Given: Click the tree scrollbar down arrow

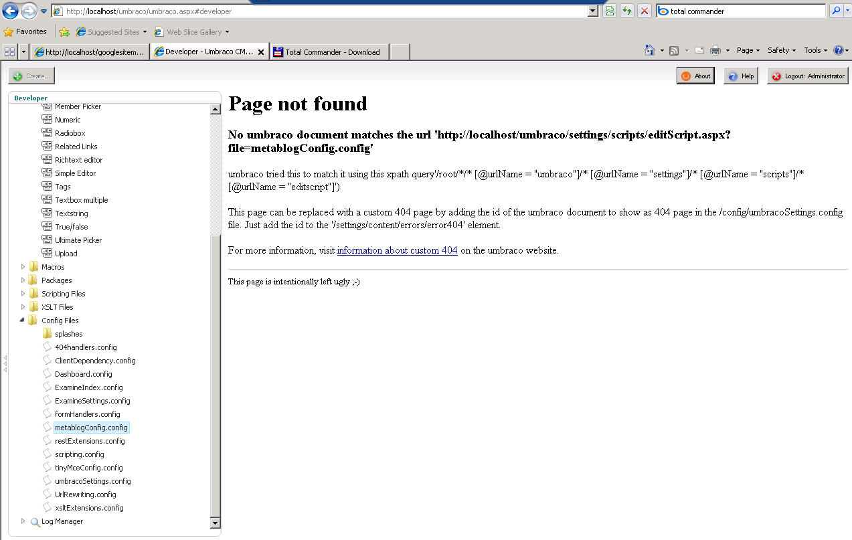Looking at the screenshot, I should click(216, 523).
